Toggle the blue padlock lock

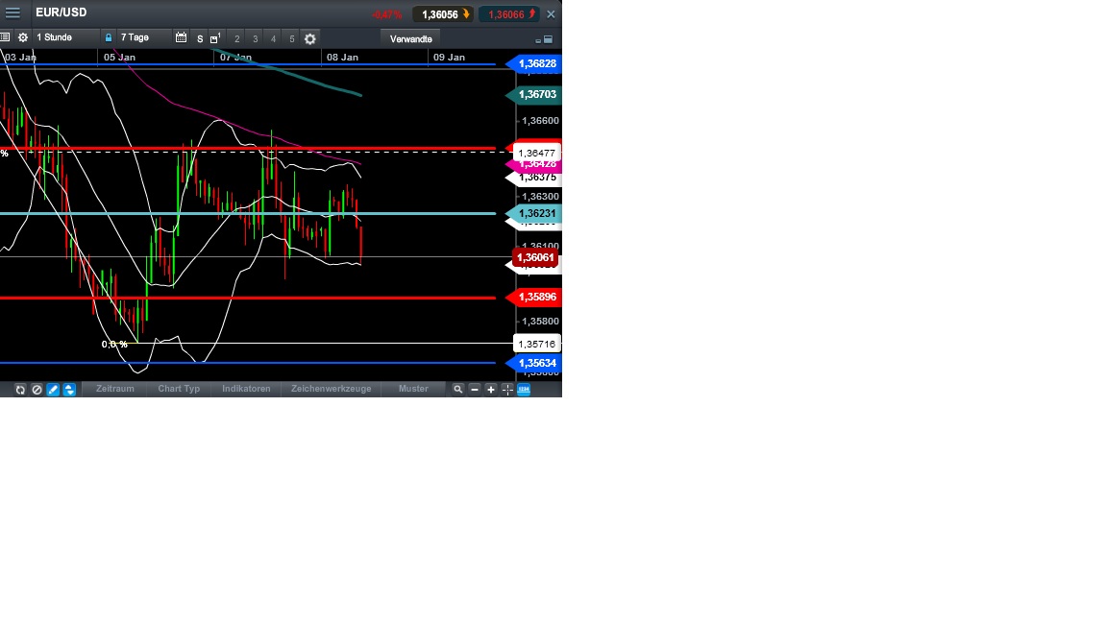click(x=108, y=38)
